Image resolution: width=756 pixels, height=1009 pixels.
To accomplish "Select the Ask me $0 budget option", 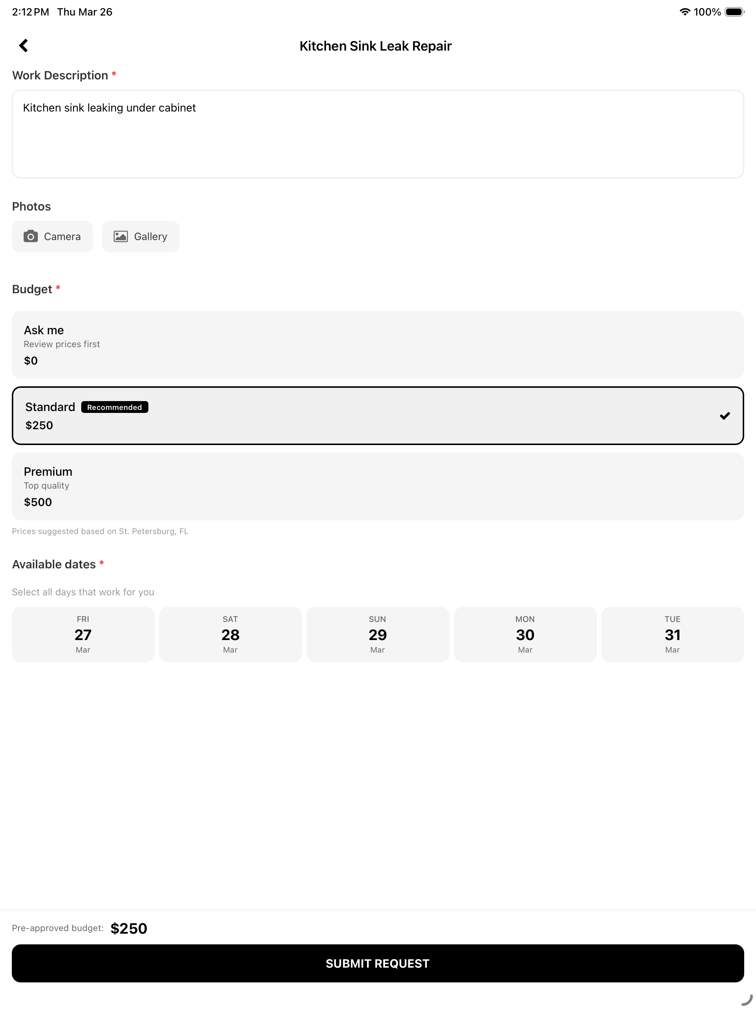I will 378,345.
